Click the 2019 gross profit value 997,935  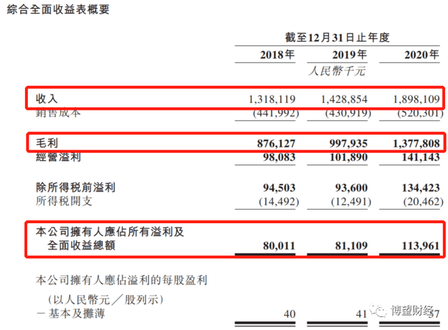(344, 143)
